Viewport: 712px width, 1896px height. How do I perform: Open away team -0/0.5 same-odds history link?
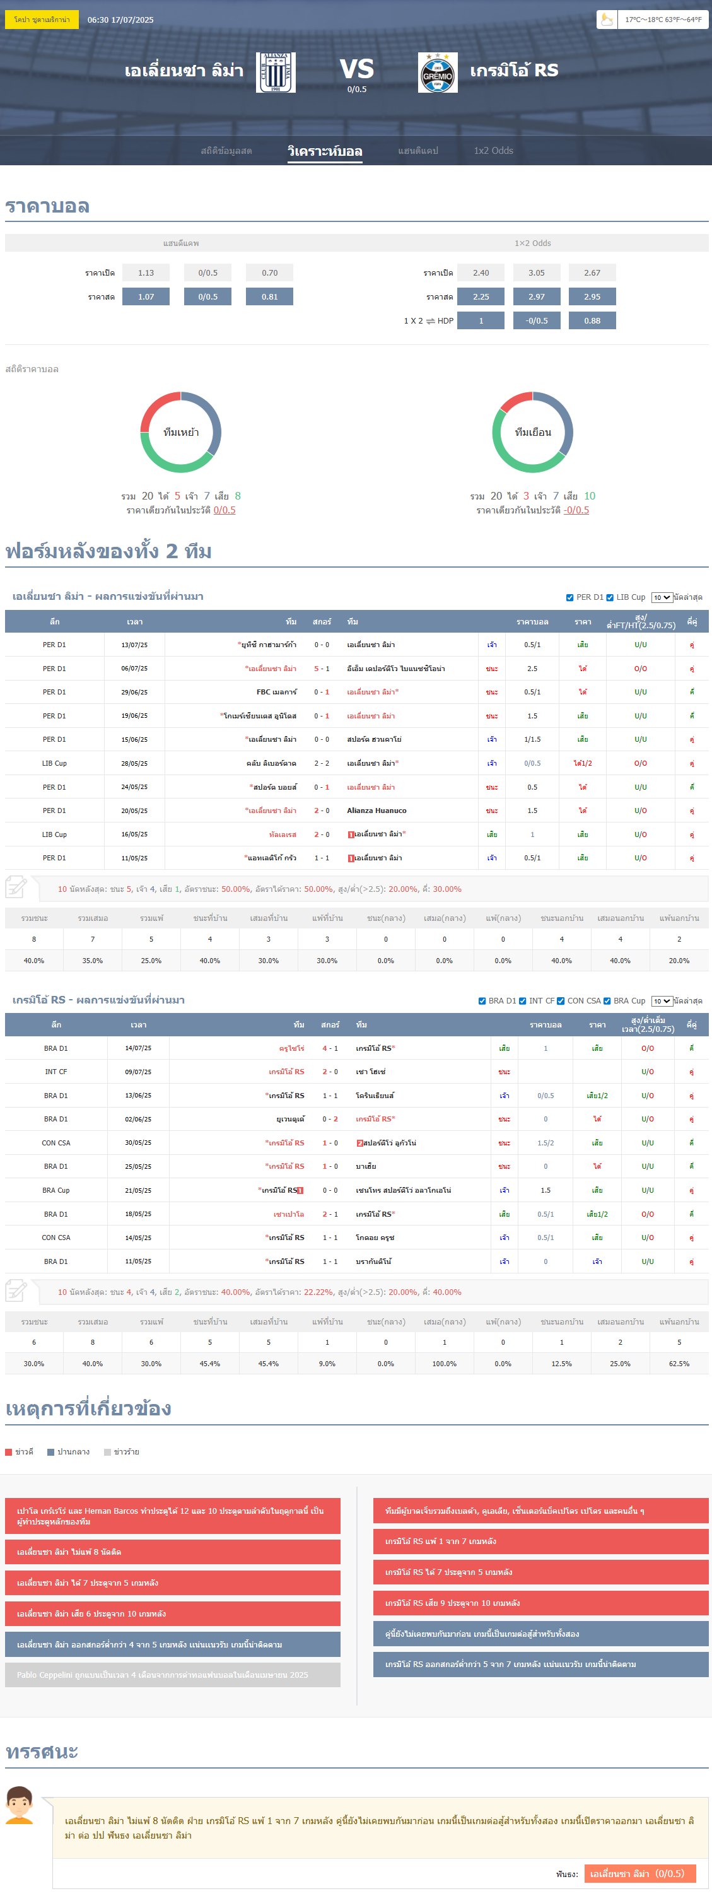click(x=576, y=510)
